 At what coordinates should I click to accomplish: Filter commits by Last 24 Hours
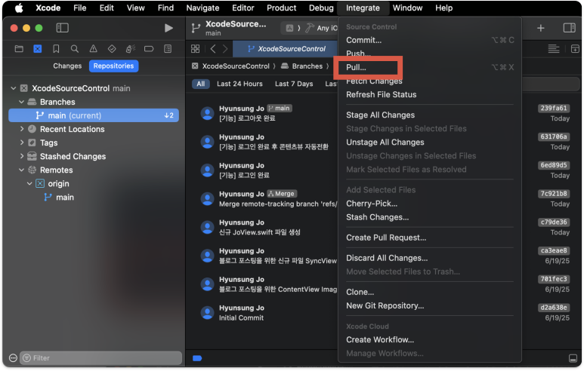click(239, 84)
